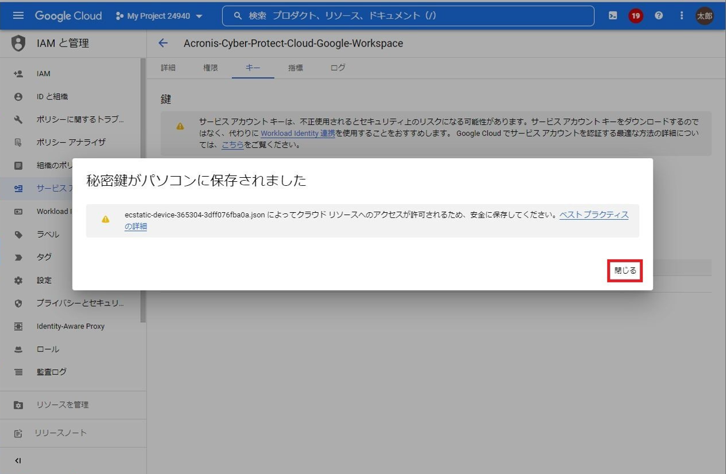Click the Acronis-Cyber-Protect-Cloud-Google-Workspace page title
Image resolution: width=726 pixels, height=474 pixels.
293,43
